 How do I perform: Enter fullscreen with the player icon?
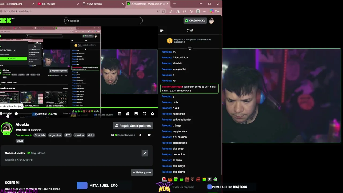pyautogui.click(x=144, y=114)
